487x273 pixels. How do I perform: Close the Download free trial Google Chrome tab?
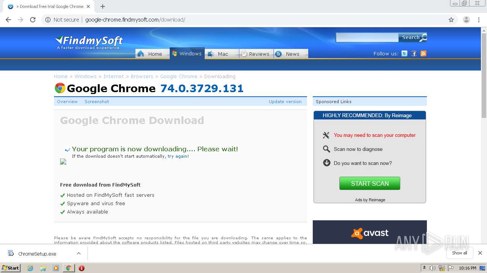tap(88, 6)
